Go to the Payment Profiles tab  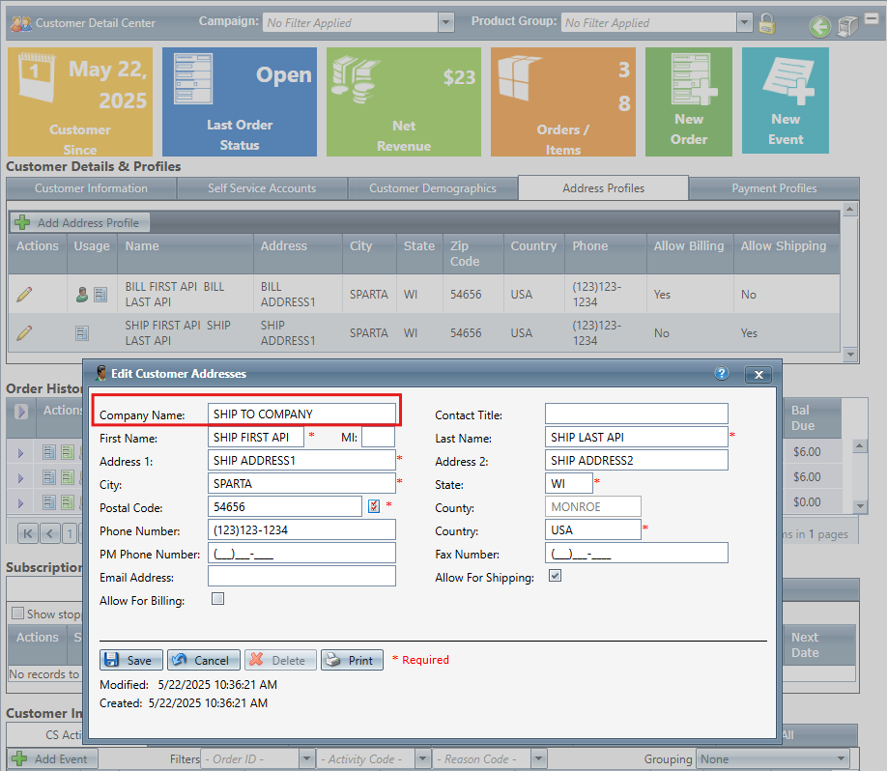click(x=774, y=188)
